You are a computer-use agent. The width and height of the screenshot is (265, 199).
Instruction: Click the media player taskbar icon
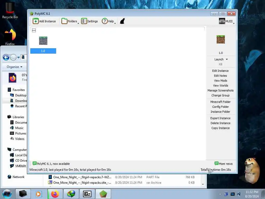point(38,194)
